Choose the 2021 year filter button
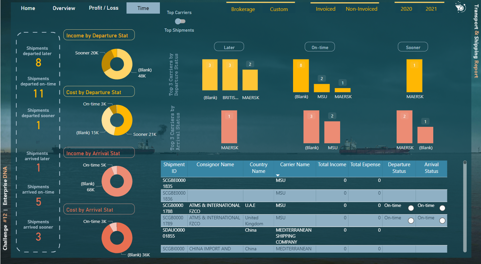This screenshot has height=264, width=481. [x=431, y=9]
